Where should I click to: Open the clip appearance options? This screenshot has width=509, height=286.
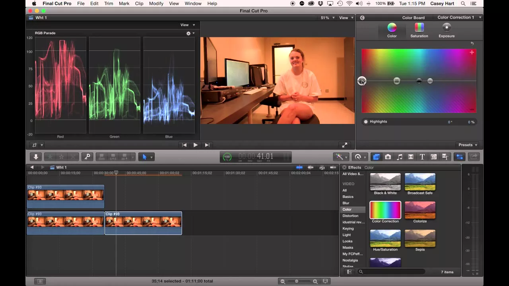[325, 281]
